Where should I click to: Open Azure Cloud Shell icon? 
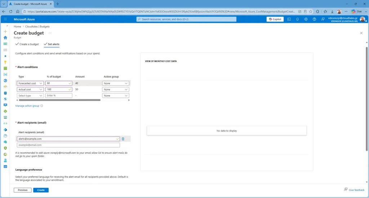click(289, 19)
